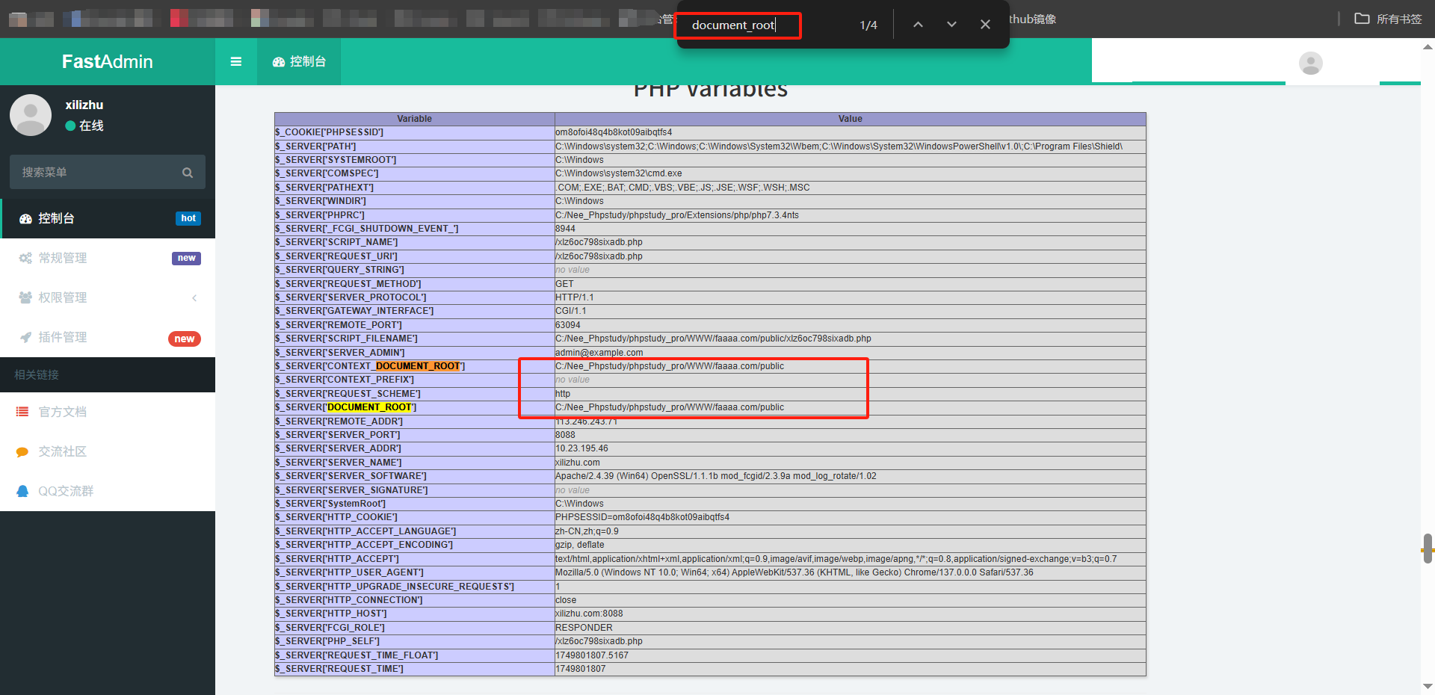This screenshot has height=695, width=1435.
Task: Open the 交流社区 link
Action: tap(108, 451)
